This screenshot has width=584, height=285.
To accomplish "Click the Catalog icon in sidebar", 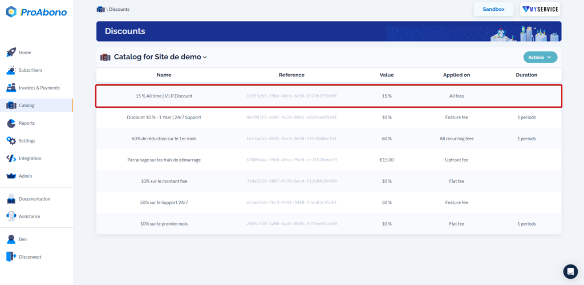I will click(x=11, y=105).
